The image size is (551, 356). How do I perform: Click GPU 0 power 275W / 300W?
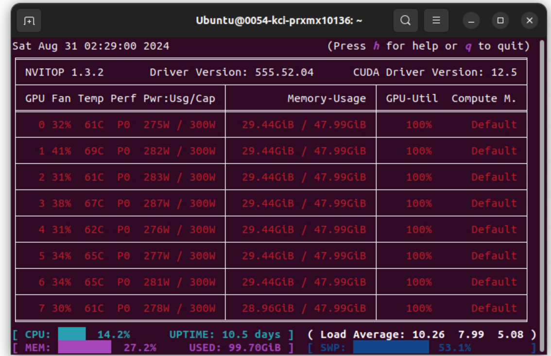[x=179, y=125]
